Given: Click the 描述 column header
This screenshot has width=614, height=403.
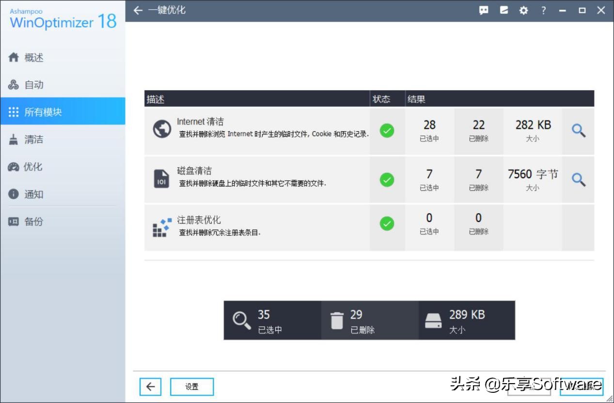Looking at the screenshot, I should tap(155, 98).
